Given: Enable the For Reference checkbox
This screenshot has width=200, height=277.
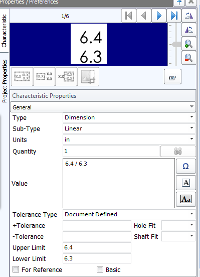Looking at the screenshot, I should coord(16,269).
